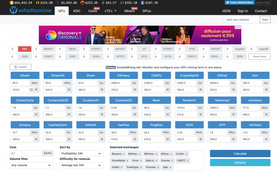Click the Zcash price icon
277x172 pixels.
38,3
